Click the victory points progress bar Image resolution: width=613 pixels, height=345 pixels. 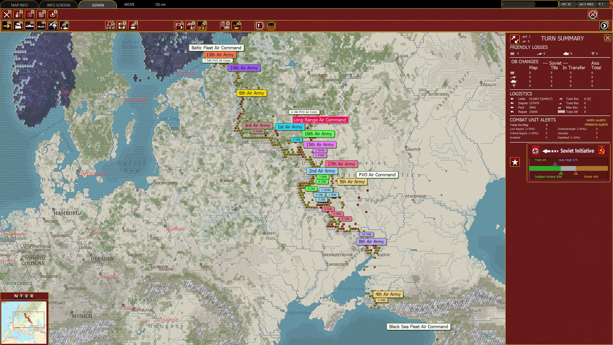click(568, 168)
